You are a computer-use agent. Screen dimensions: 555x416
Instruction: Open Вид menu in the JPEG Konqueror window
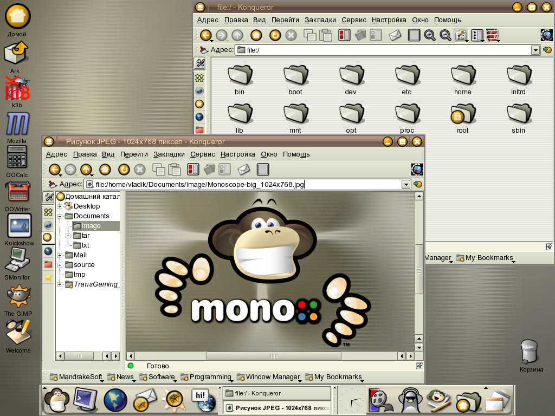click(108, 154)
